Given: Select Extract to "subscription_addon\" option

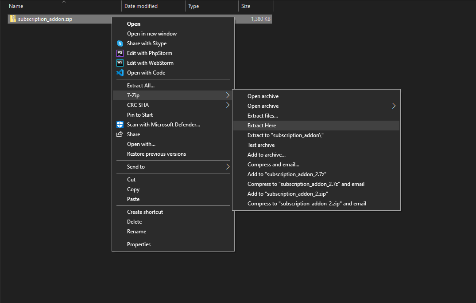Looking at the screenshot, I should pyautogui.click(x=286, y=135).
